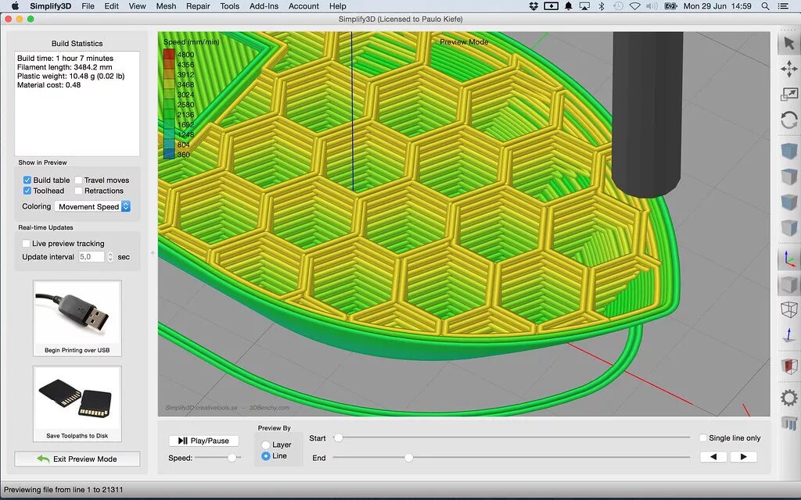Click the Previewing file status bar text
Viewport: 801px width, 500px height.
point(63,489)
